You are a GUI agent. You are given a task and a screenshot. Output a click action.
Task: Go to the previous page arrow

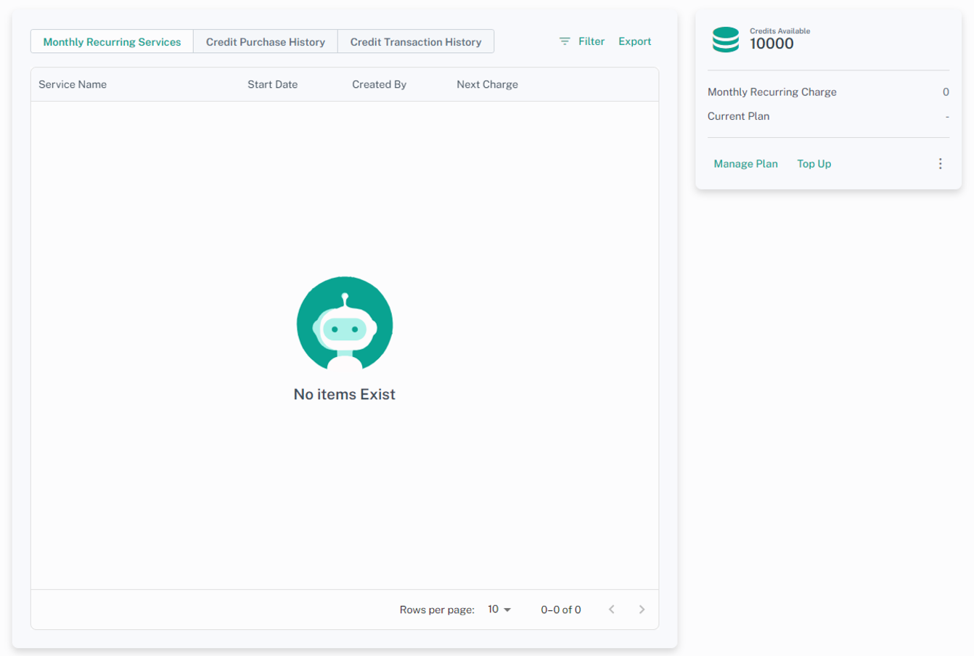click(x=612, y=610)
